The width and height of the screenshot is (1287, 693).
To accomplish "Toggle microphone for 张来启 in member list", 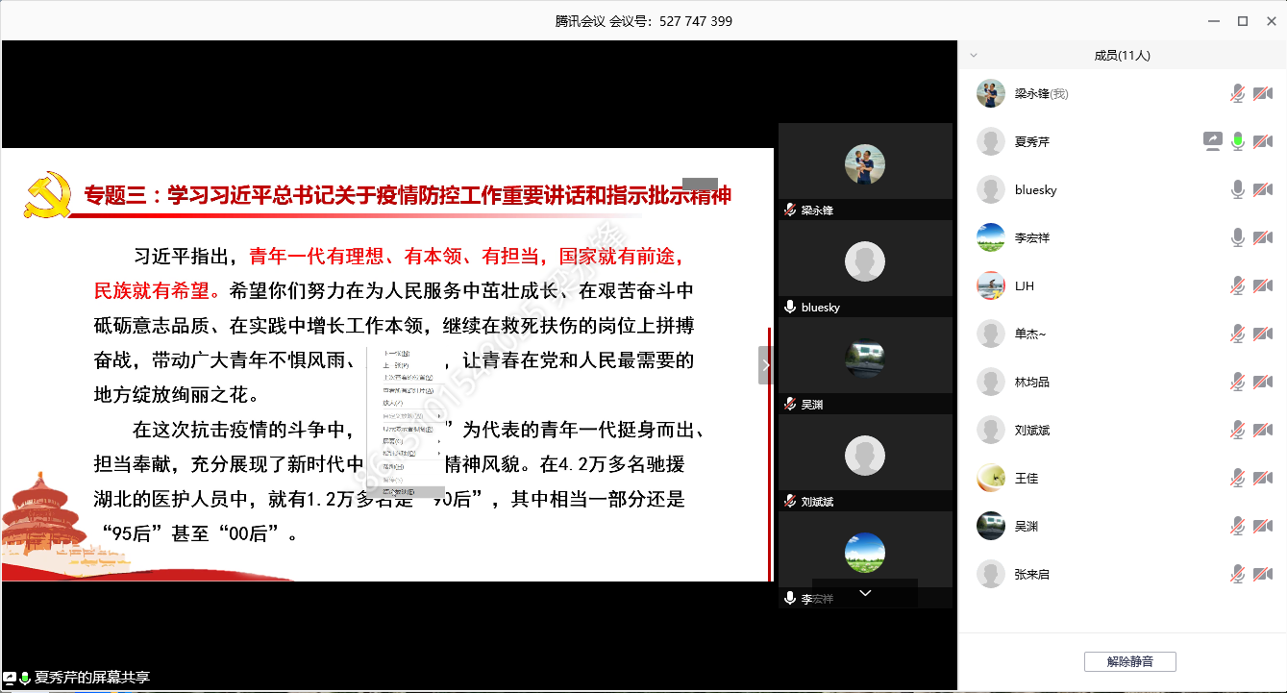I will click(1238, 574).
